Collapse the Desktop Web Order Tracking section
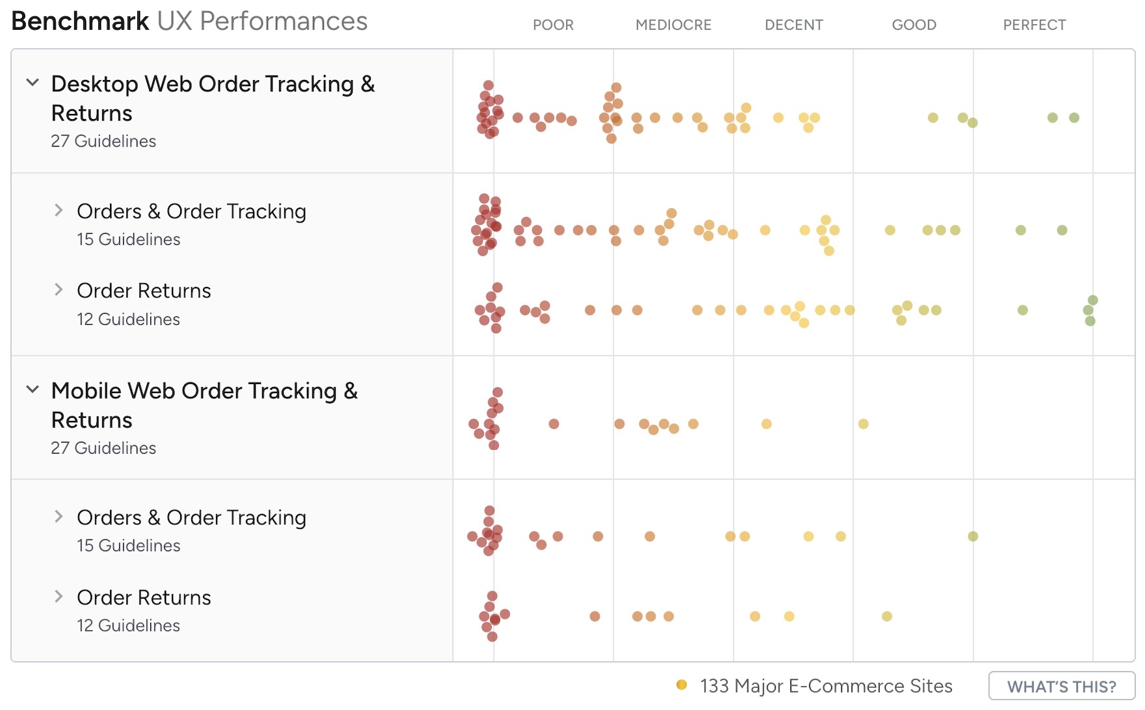1145x710 pixels. pos(32,82)
